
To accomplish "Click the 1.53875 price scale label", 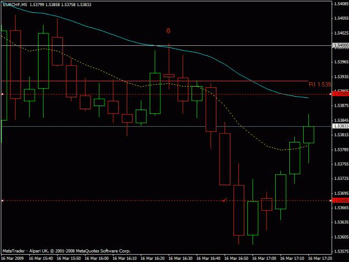I will (x=341, y=106).
